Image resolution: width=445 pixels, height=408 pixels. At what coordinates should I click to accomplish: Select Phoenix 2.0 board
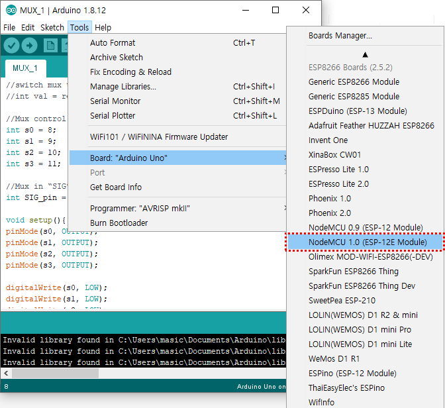(366, 213)
